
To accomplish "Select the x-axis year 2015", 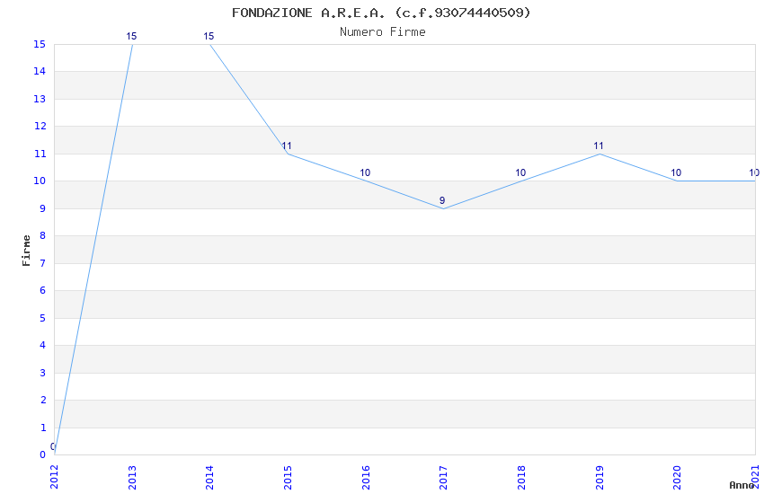I will (x=288, y=477).
